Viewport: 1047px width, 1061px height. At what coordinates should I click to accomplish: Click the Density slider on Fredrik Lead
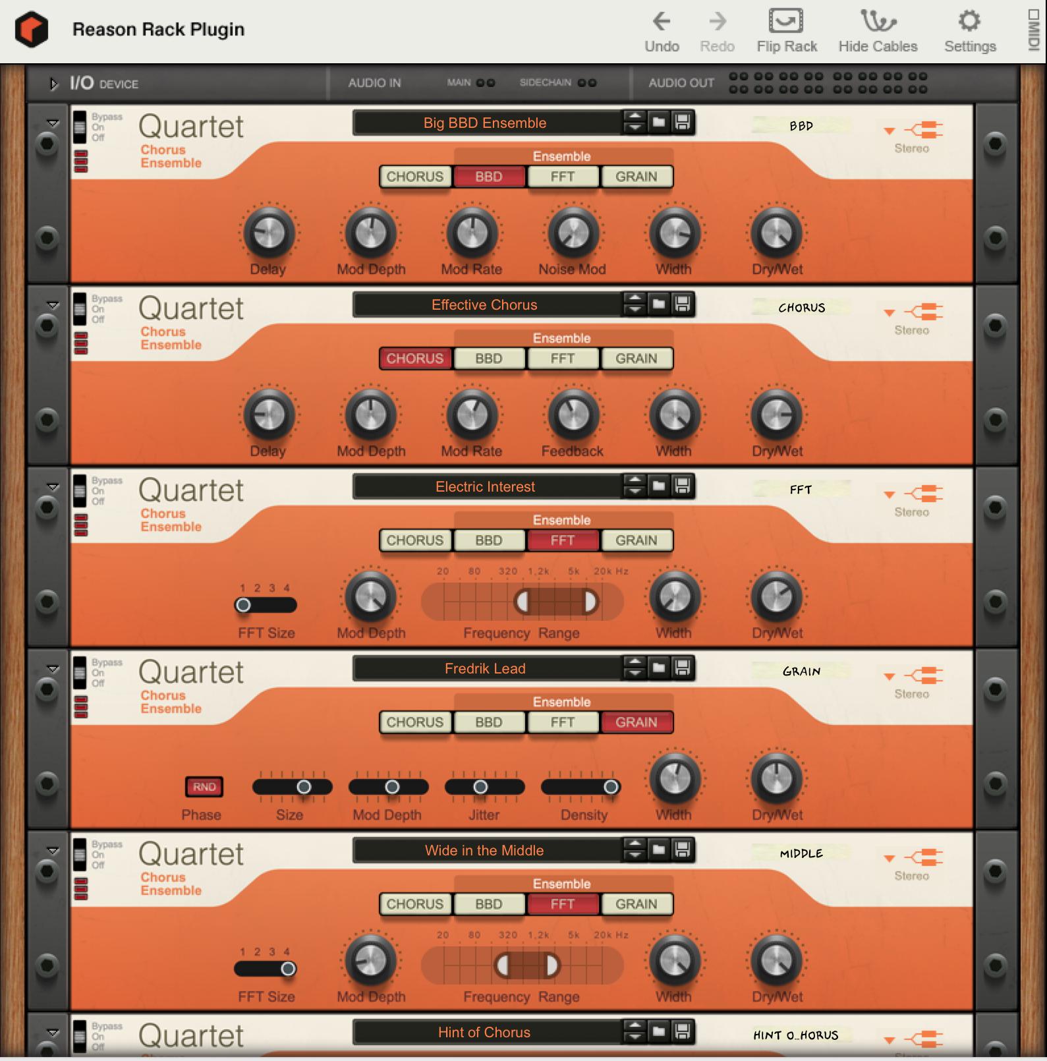tap(580, 786)
